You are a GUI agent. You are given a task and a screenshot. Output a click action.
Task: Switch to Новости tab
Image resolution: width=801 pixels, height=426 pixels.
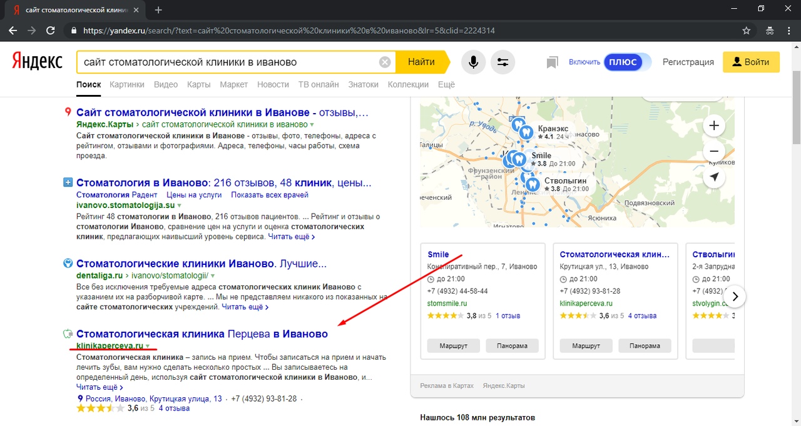click(x=273, y=84)
